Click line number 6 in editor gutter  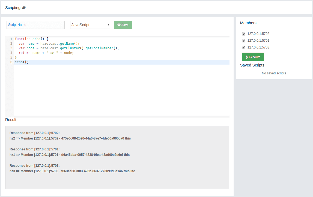pyautogui.click(x=11, y=62)
